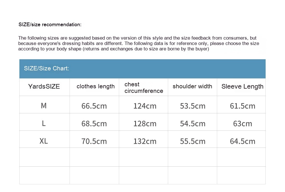Image resolution: width=285 pixels, height=192 pixels.
Task: Click the SIZE/Size Chart header bar
Action: tap(142, 69)
